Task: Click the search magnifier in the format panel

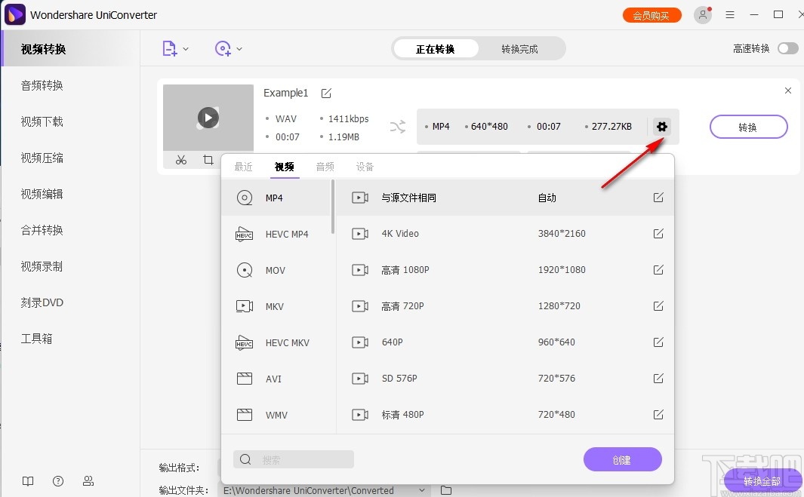Action: click(x=245, y=459)
